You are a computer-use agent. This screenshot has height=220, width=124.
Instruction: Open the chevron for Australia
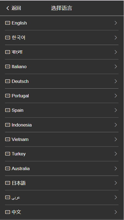116,168
